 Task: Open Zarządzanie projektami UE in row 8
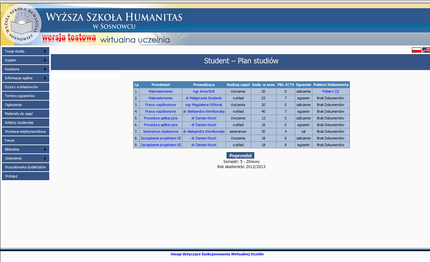coord(161,138)
